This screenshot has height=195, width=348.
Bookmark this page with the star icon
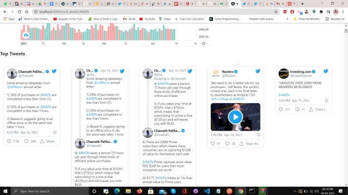click(x=276, y=12)
